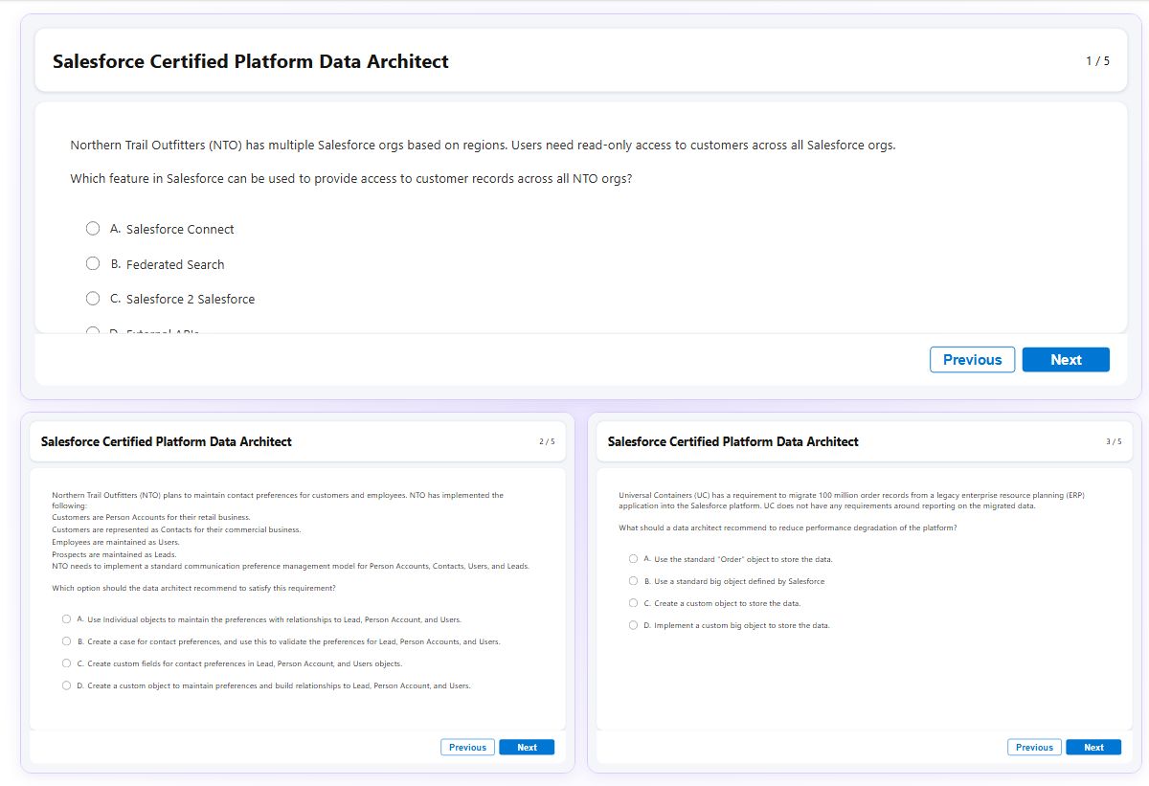The image size is (1149, 786).
Task: Click the sentence starting 'Northern Trail Outfitters (NTO) has multiple'
Action: 483,146
